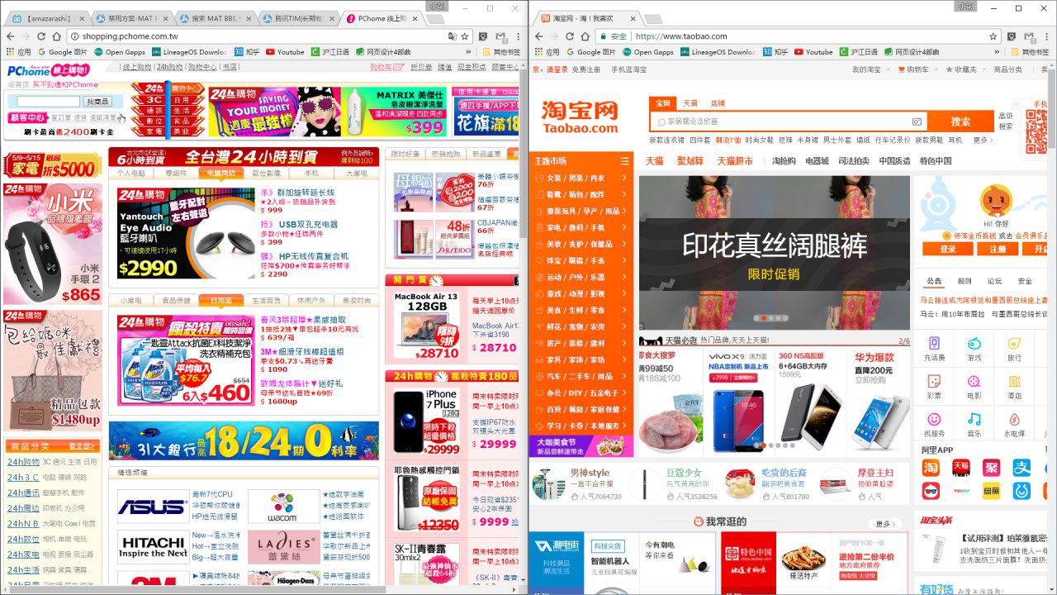1057x595 pixels.
Task: Click the camera image-search icon in Taobao search box
Action: [916, 121]
